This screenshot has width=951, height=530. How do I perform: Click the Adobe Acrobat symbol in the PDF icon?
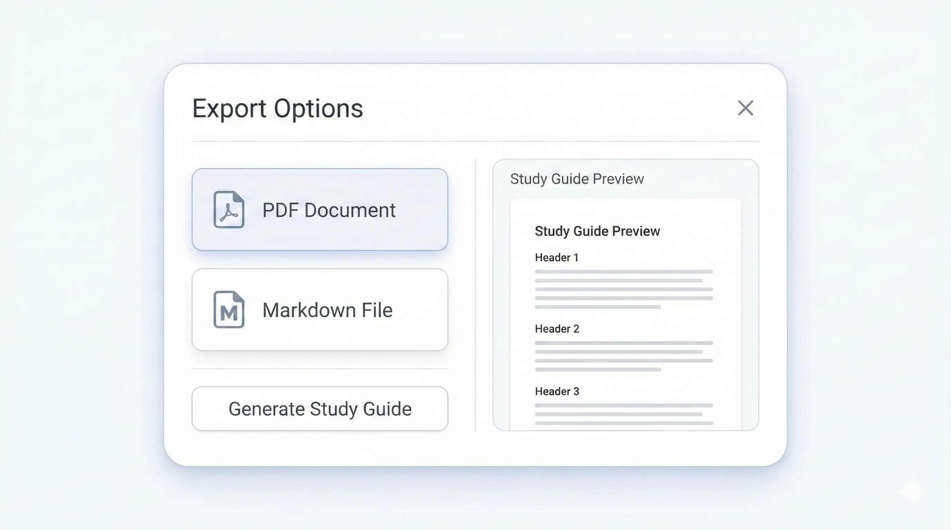coord(228,213)
